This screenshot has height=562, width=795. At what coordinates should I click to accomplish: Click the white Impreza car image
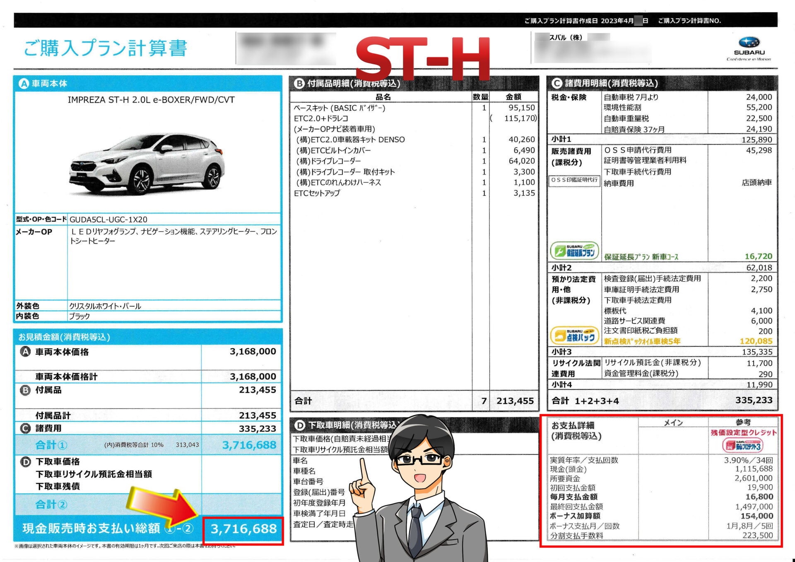coord(147,163)
